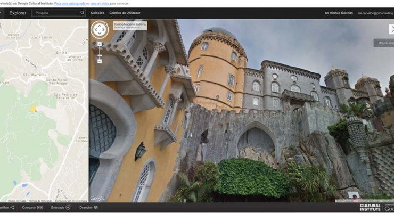Screen dimensions: 394x213
Task: Click the São Martinho map label
Action: click(35, 75)
